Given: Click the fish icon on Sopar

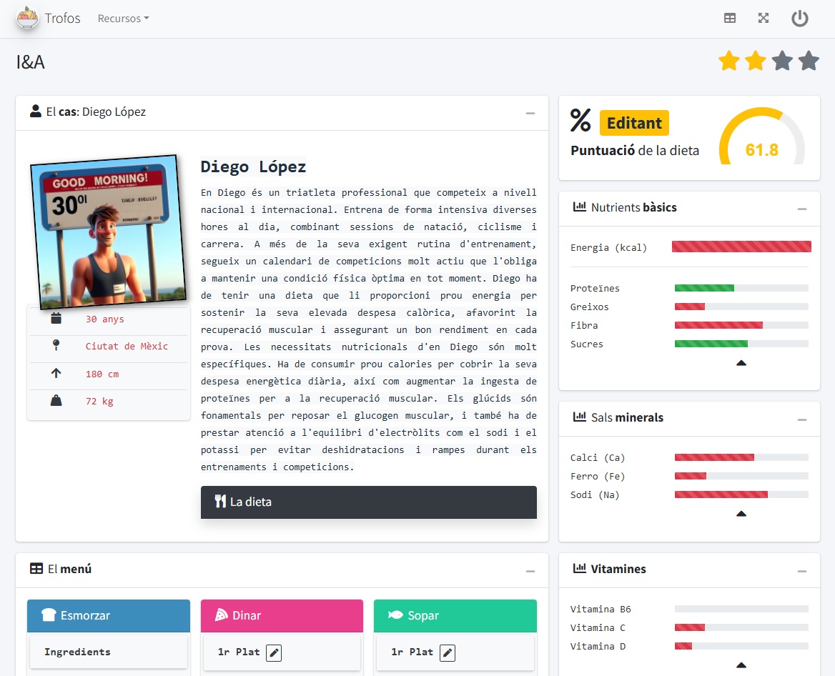Looking at the screenshot, I should pyautogui.click(x=395, y=615).
